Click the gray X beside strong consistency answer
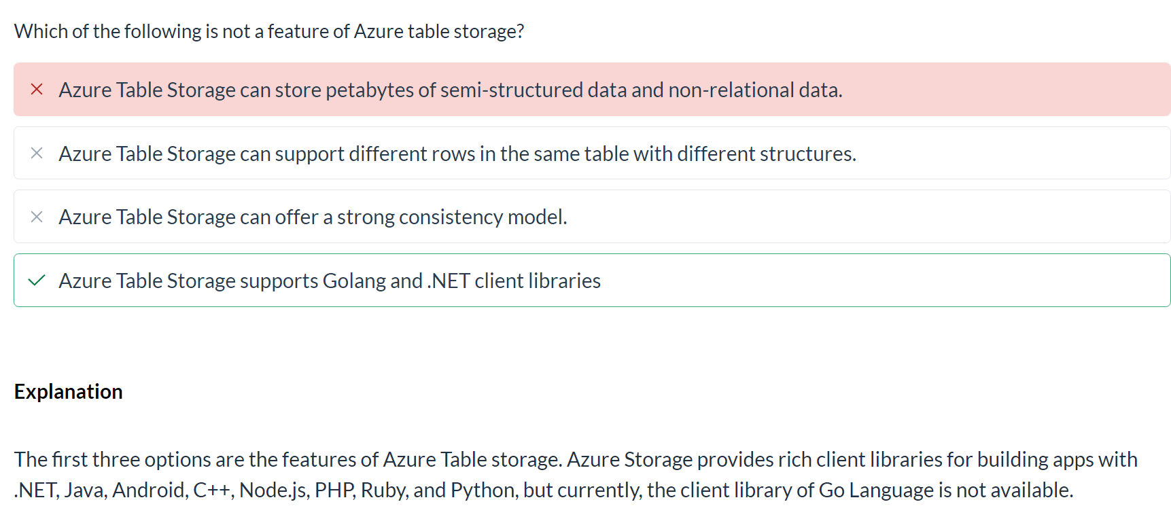The width and height of the screenshot is (1171, 519). pyautogui.click(x=37, y=217)
